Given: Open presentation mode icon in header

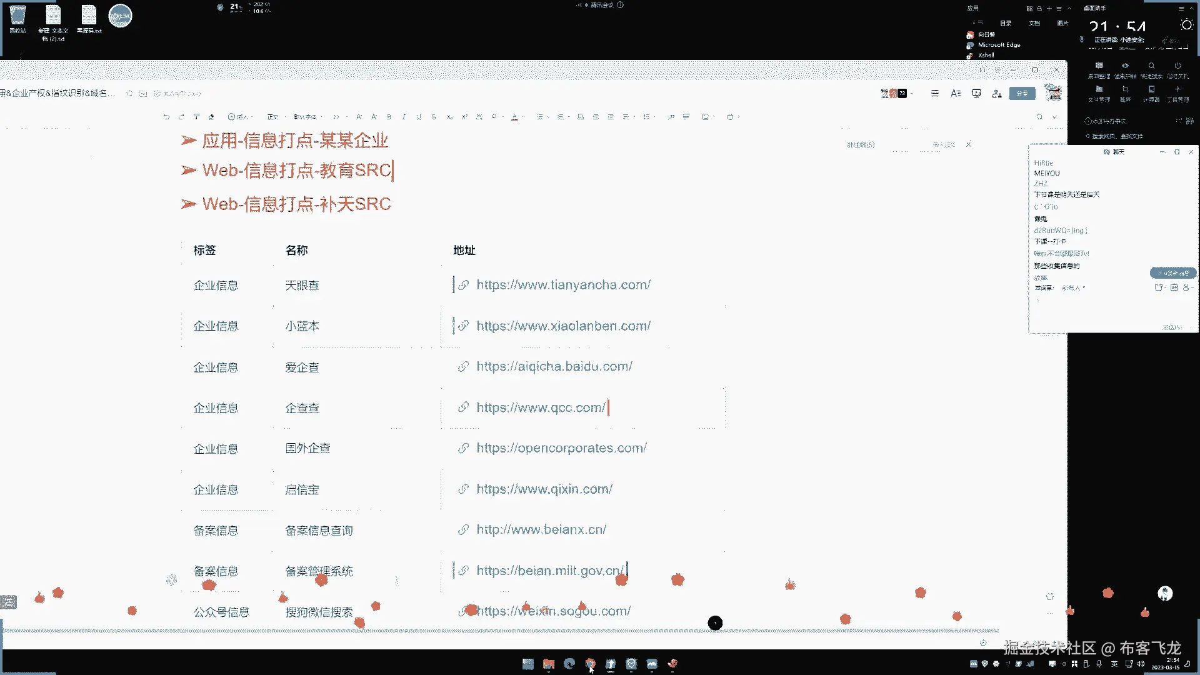Looking at the screenshot, I should pos(976,94).
